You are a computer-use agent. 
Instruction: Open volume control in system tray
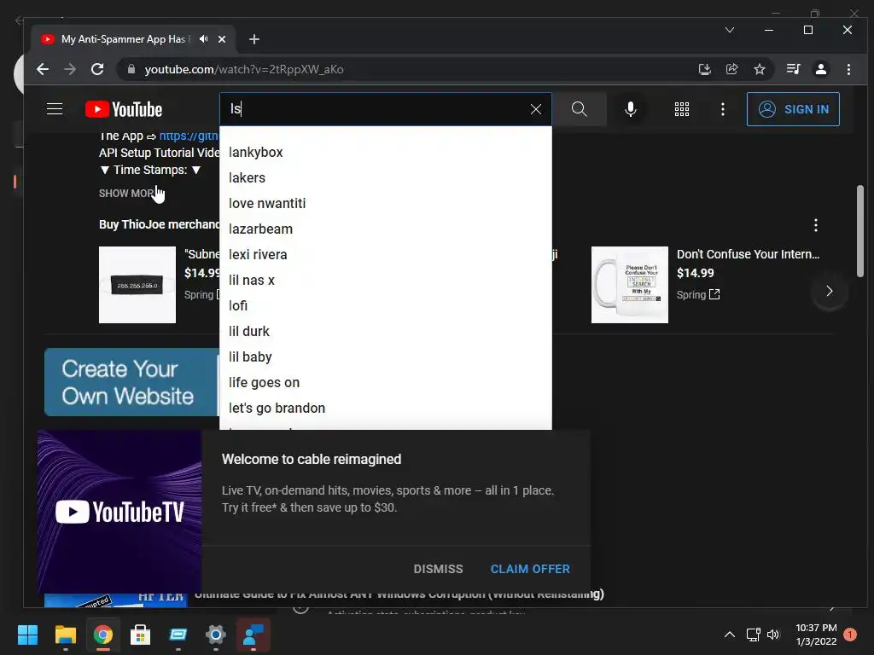point(773,635)
